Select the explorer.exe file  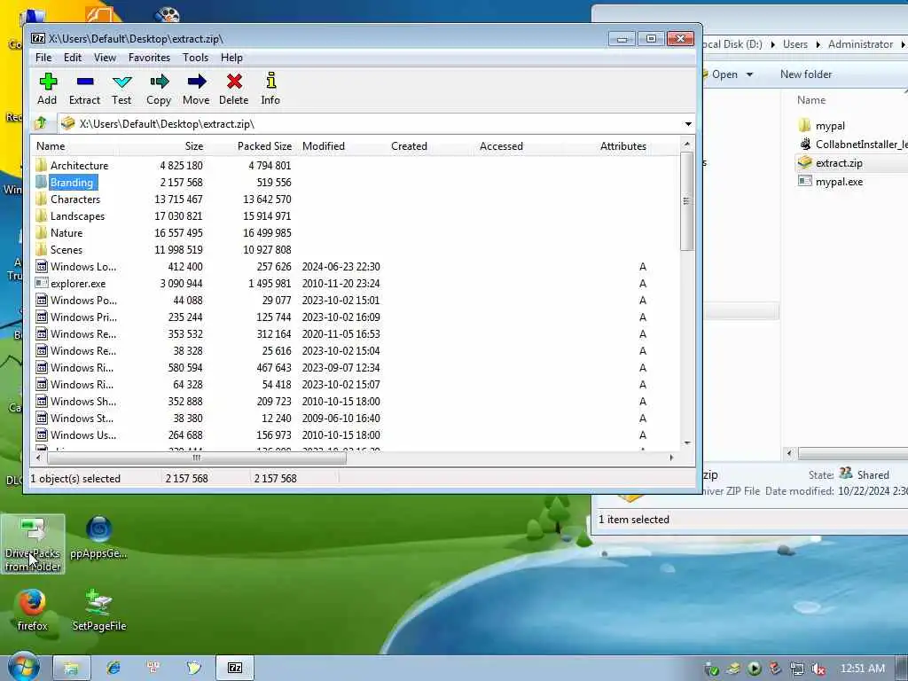pyautogui.click(x=71, y=284)
